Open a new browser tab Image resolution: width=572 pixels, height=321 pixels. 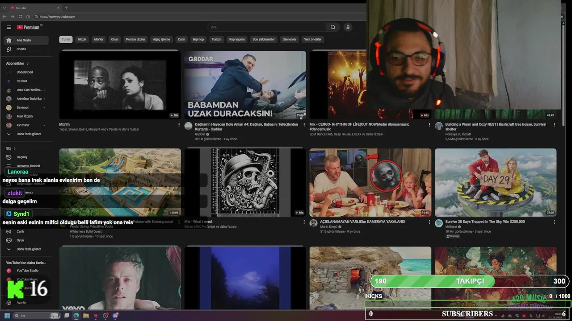66,8
